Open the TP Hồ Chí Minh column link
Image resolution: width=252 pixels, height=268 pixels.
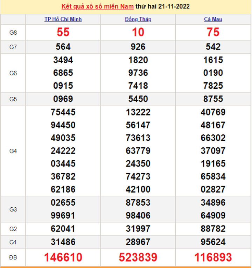point(63,19)
